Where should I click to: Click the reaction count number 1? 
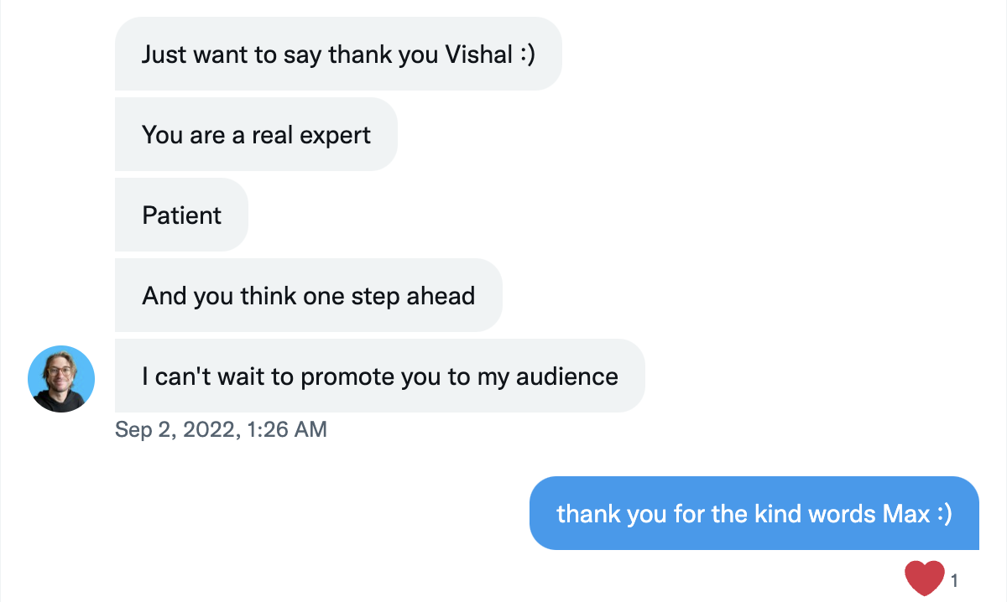tap(955, 579)
